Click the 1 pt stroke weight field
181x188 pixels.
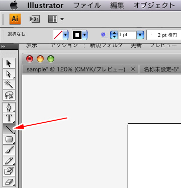(127, 35)
